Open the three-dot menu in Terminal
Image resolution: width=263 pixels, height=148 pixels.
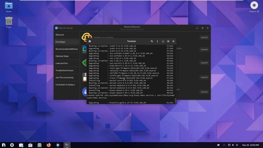tap(157, 41)
